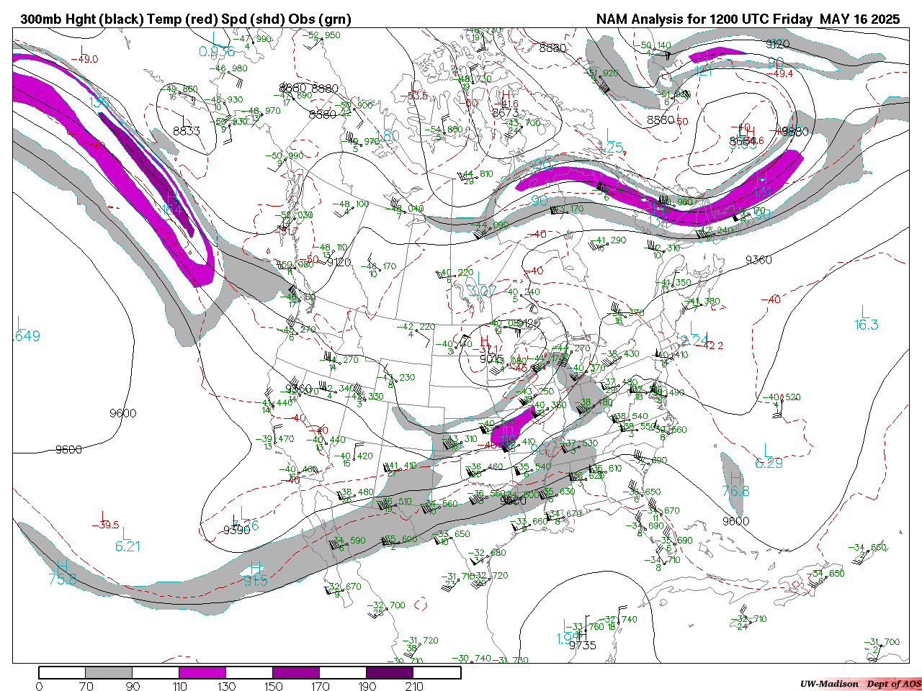Click the NAM Analysis date header text
922x691 pixels.
tap(748, 19)
